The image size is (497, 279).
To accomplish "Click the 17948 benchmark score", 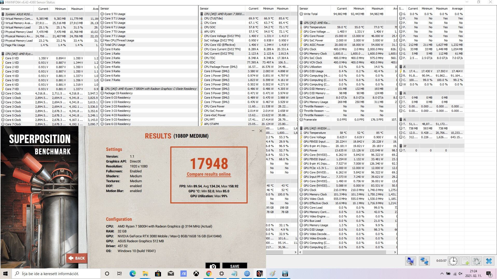I will (x=209, y=164).
